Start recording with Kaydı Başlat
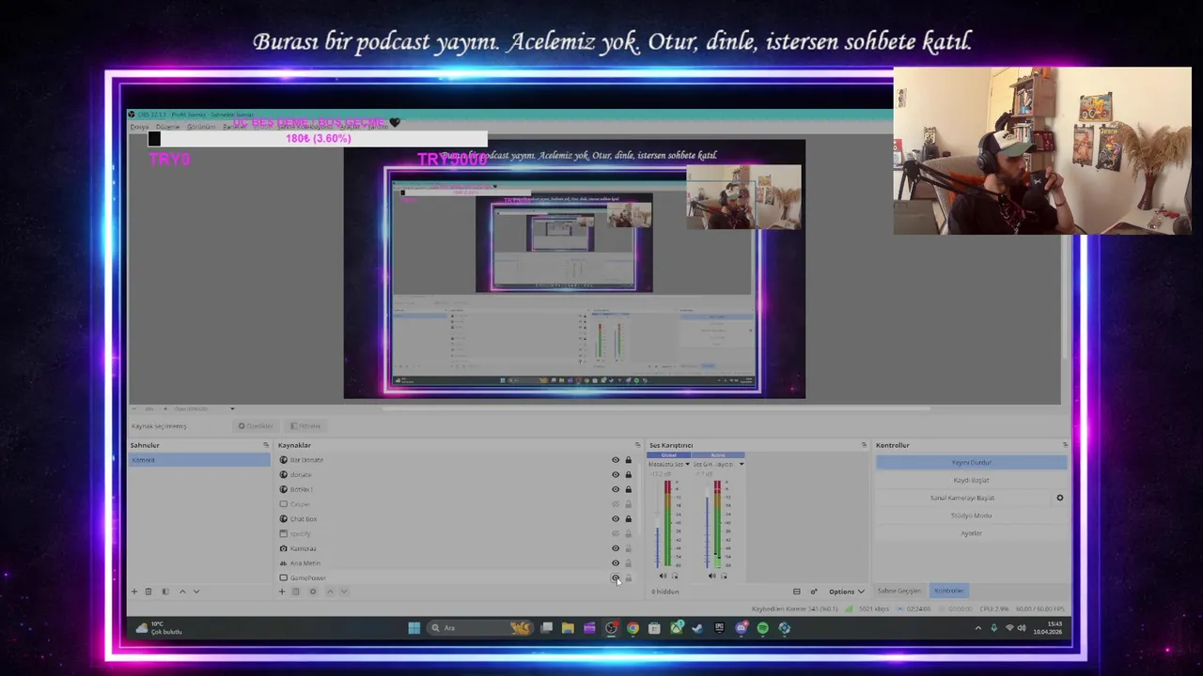 point(972,480)
